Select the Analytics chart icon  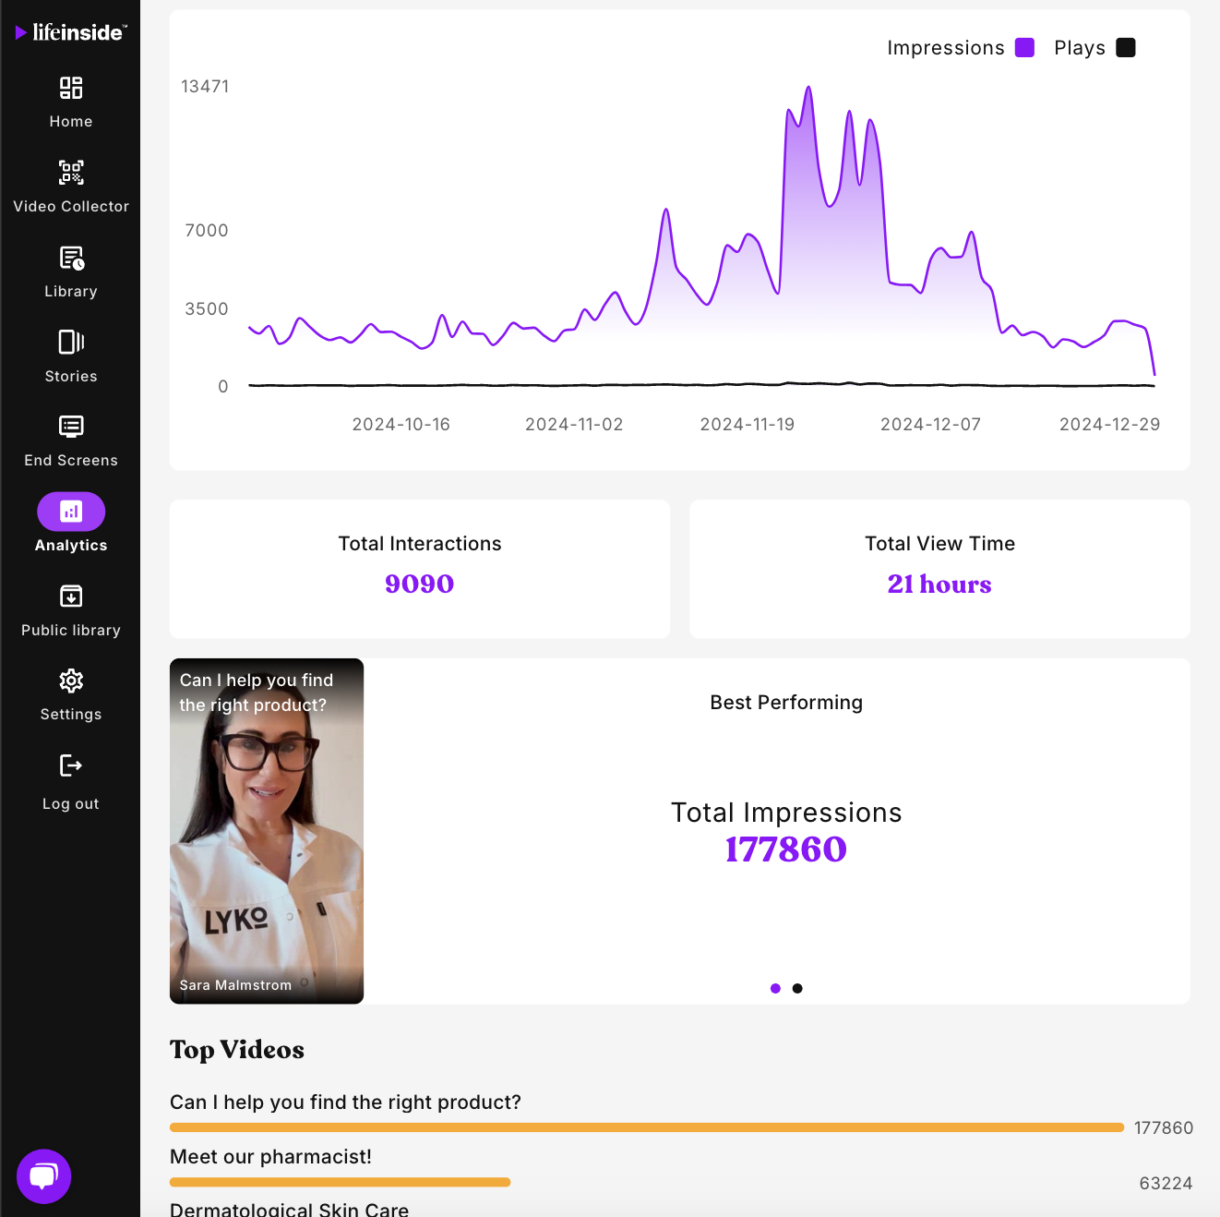coord(71,512)
